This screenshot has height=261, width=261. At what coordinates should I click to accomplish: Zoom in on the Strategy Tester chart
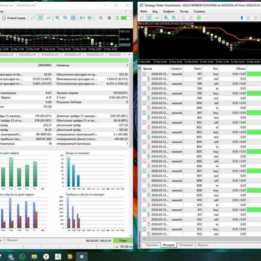[167, 18]
